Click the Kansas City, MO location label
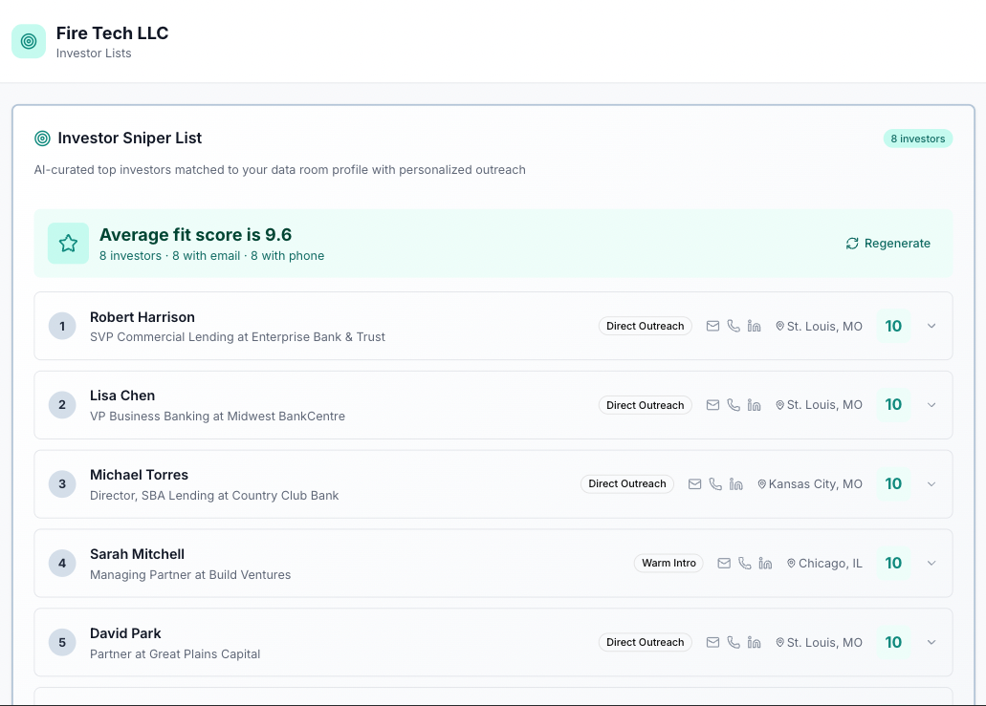Viewport: 986px width, 706px height. pos(810,484)
